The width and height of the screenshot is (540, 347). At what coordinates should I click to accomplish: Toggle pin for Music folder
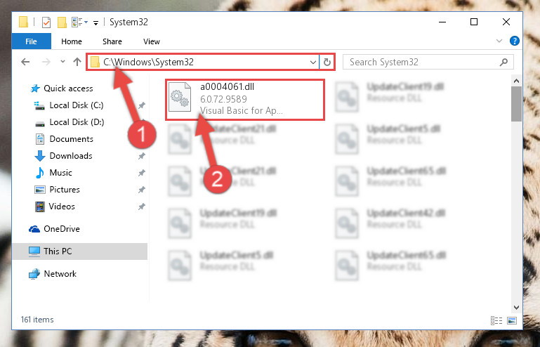[142, 173]
